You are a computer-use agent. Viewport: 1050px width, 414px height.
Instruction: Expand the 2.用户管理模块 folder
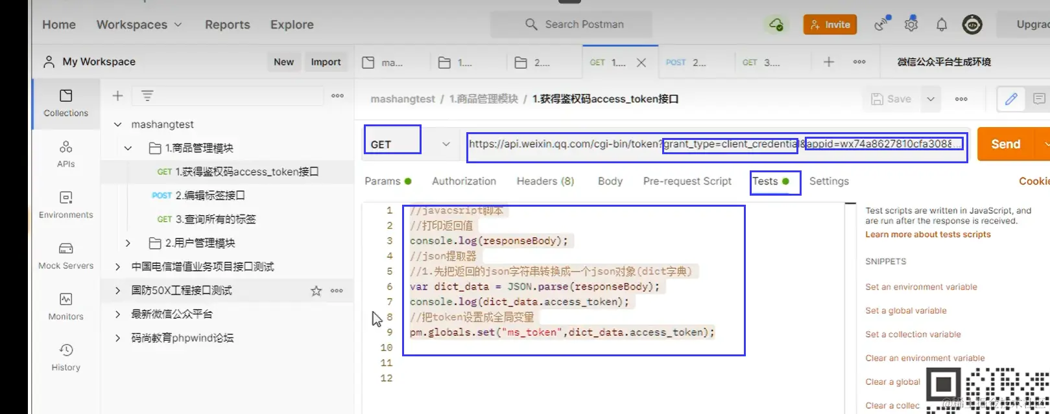pyautogui.click(x=128, y=243)
